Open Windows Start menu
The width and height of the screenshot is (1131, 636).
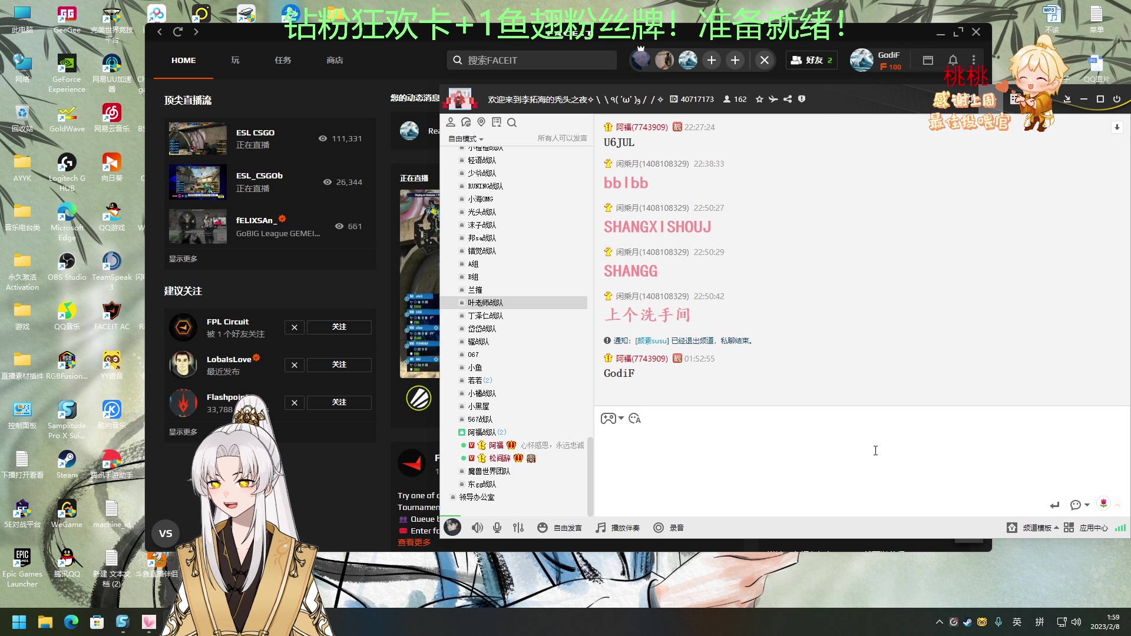(x=19, y=622)
